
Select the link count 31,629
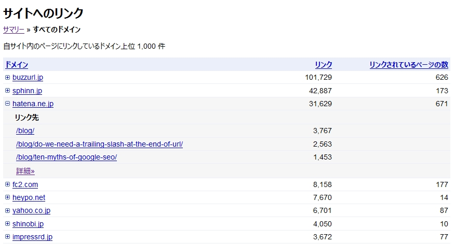click(x=320, y=104)
